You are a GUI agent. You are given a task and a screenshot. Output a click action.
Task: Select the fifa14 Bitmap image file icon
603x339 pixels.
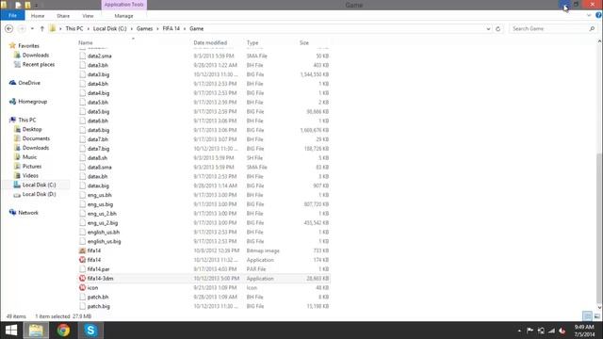coord(82,250)
